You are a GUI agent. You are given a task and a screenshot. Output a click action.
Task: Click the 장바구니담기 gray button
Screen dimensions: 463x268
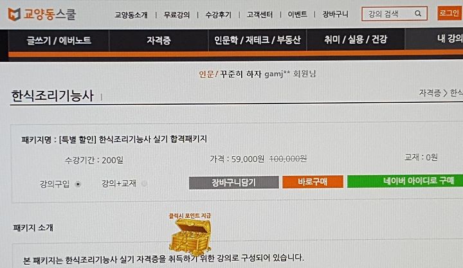(233, 183)
